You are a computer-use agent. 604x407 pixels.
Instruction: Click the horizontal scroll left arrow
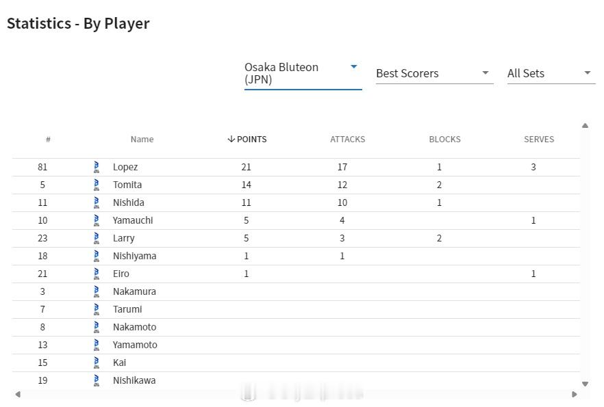(18, 394)
